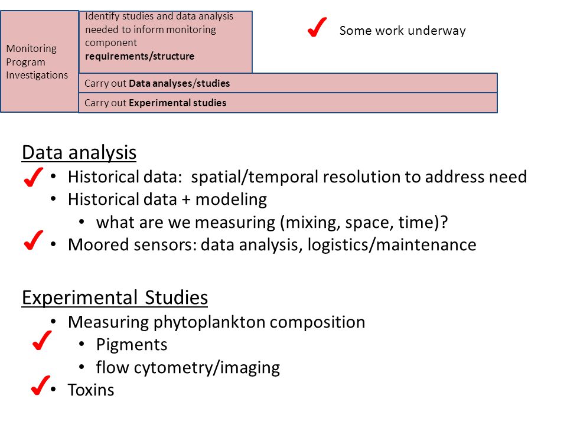Click red checkmark next to Moored sensors
567x425 pixels.
(x=33, y=240)
